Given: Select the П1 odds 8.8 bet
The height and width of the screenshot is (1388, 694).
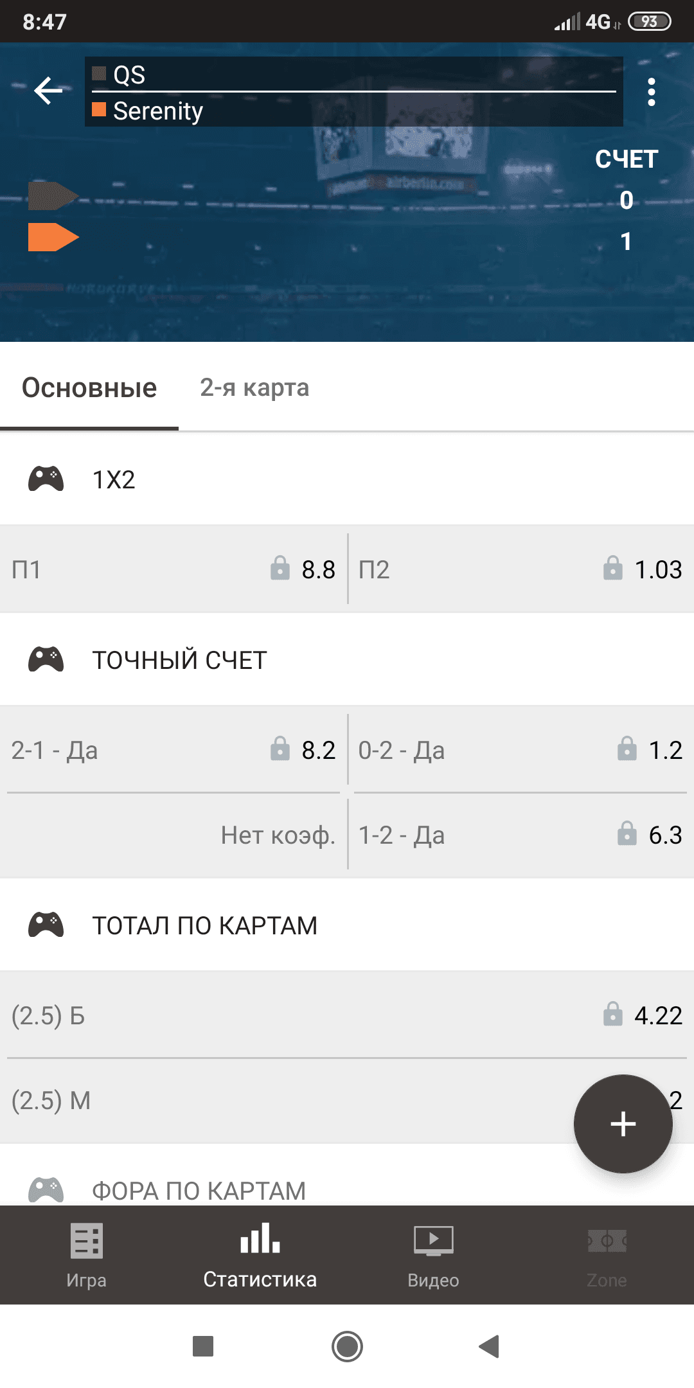Looking at the screenshot, I should point(173,569).
